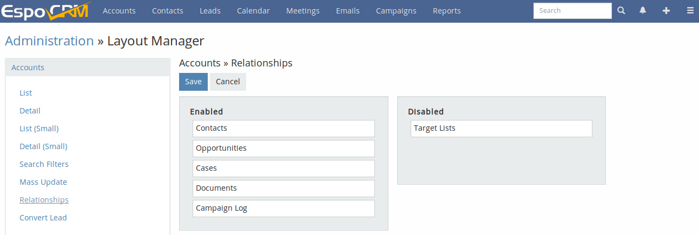Viewport: 699px width, 235px height.
Task: Open Detail (Small) layout
Action: click(43, 146)
